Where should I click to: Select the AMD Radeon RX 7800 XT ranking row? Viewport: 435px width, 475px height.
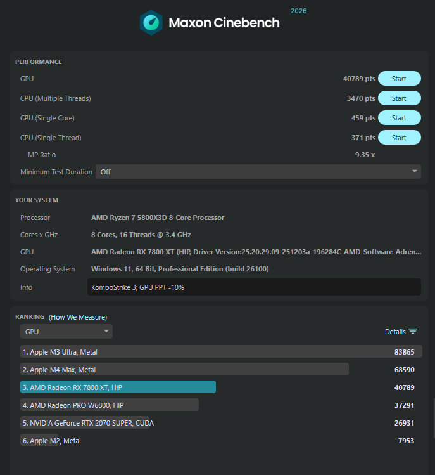[x=221, y=387]
